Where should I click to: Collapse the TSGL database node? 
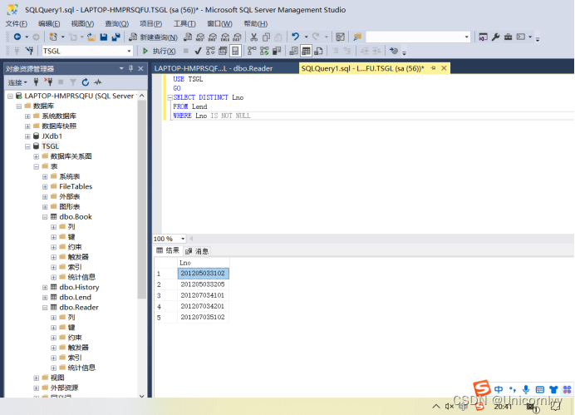(x=27, y=146)
